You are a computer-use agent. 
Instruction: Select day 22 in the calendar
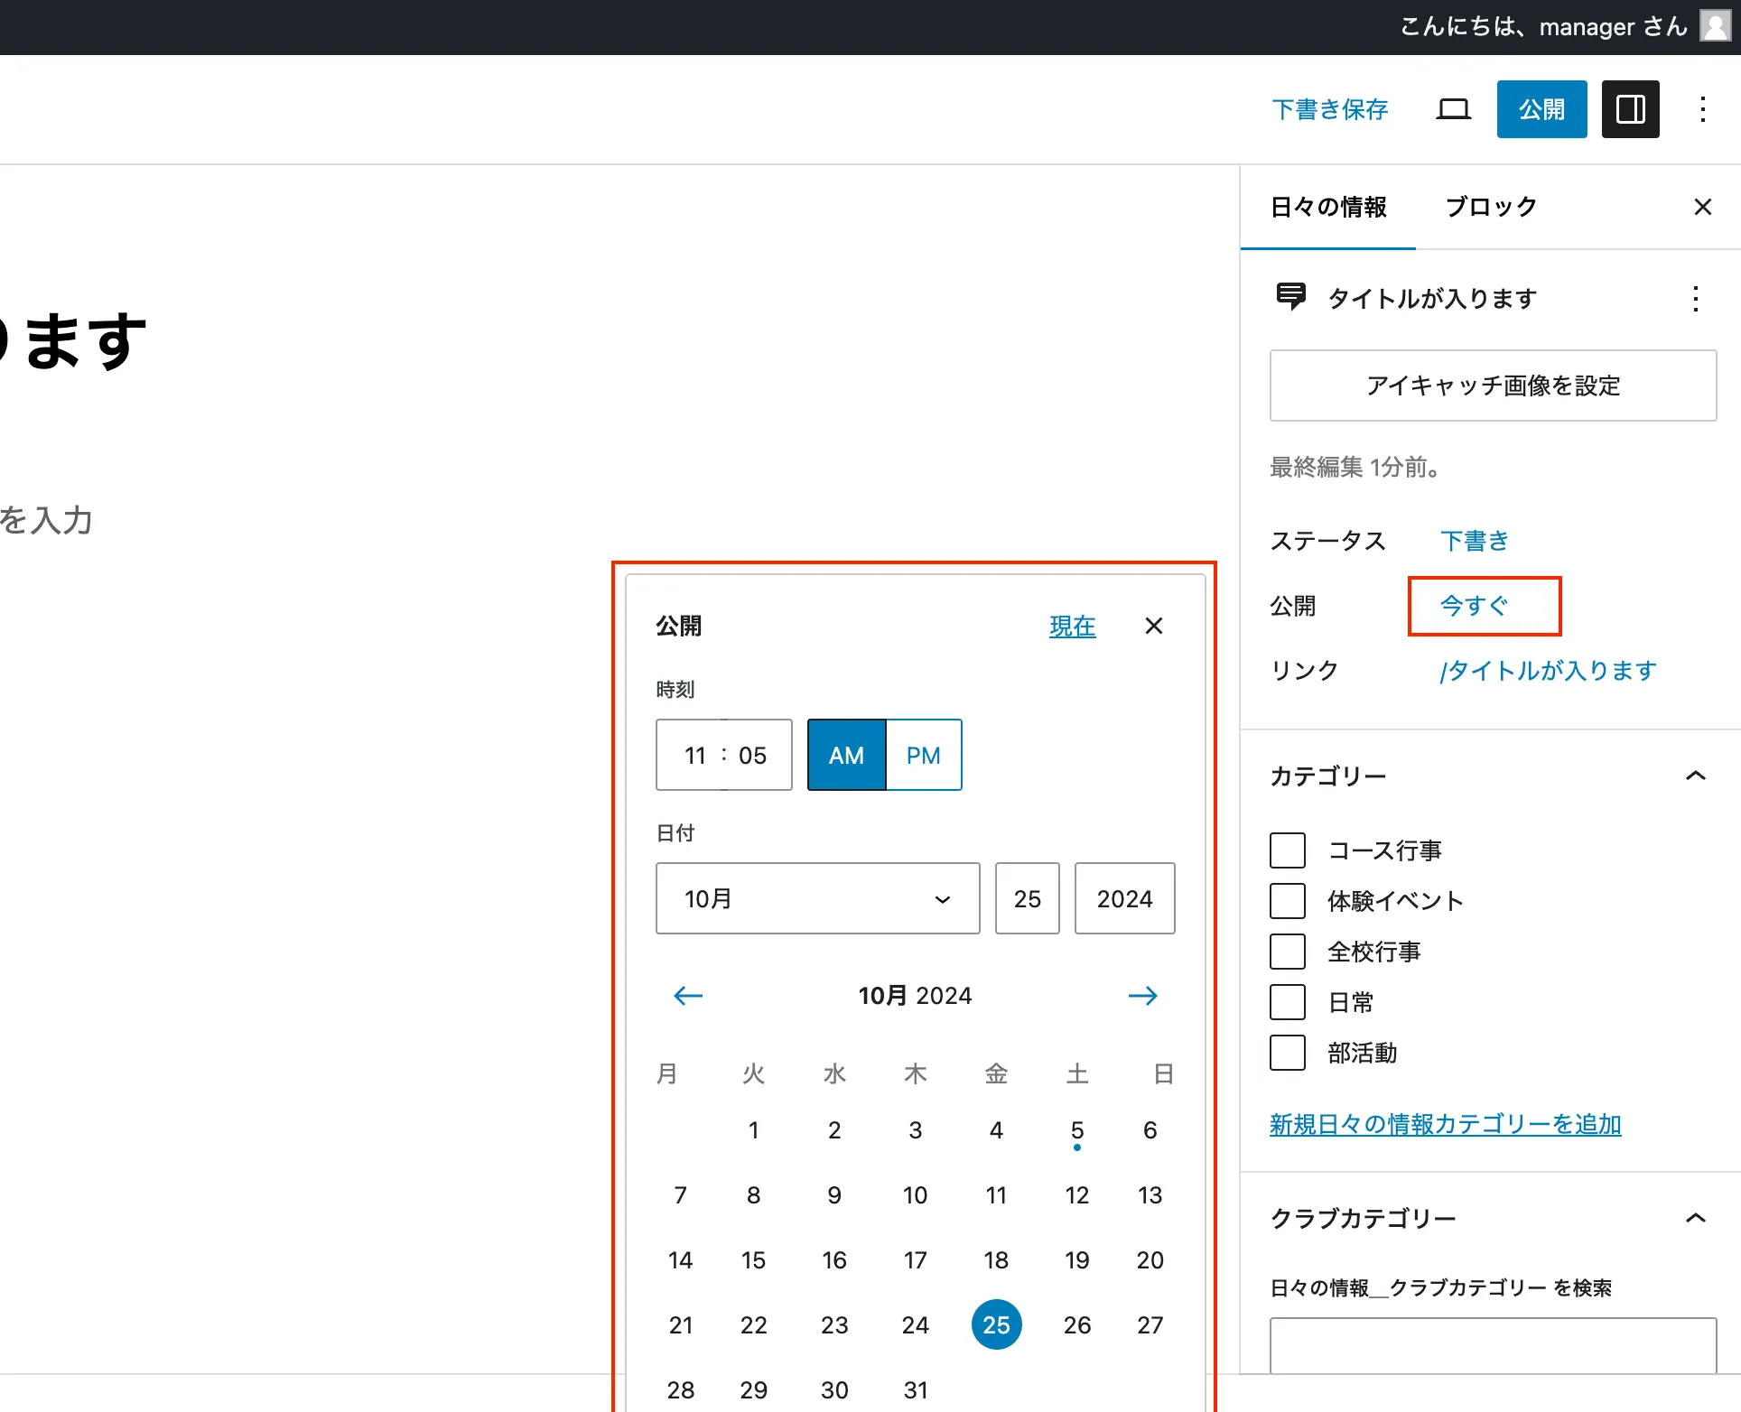point(753,1324)
